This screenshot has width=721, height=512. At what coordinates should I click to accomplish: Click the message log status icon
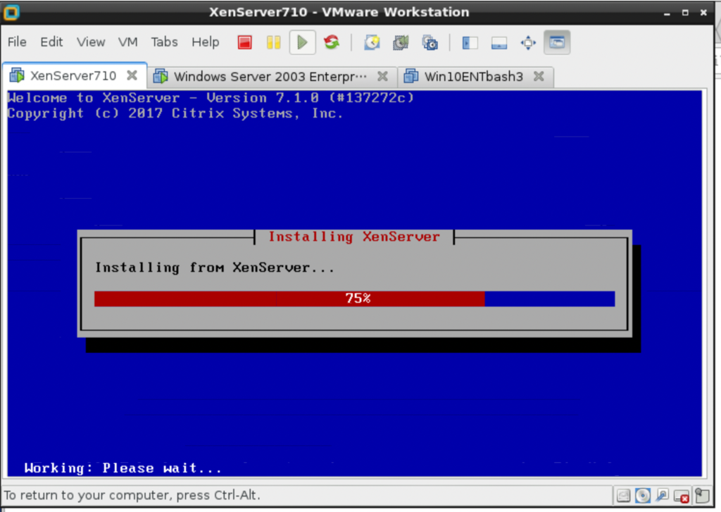702,495
